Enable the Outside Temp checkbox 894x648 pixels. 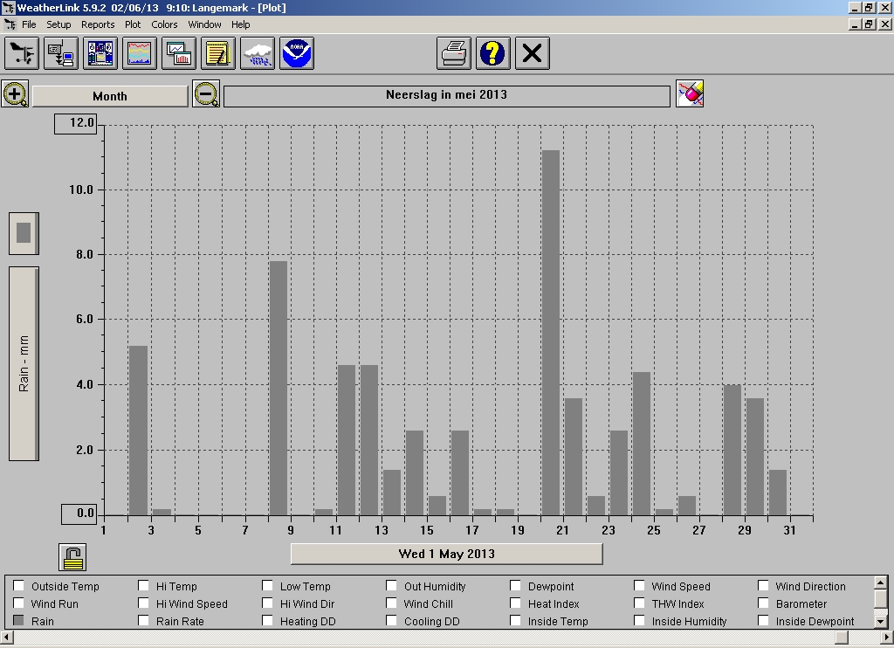coord(19,586)
